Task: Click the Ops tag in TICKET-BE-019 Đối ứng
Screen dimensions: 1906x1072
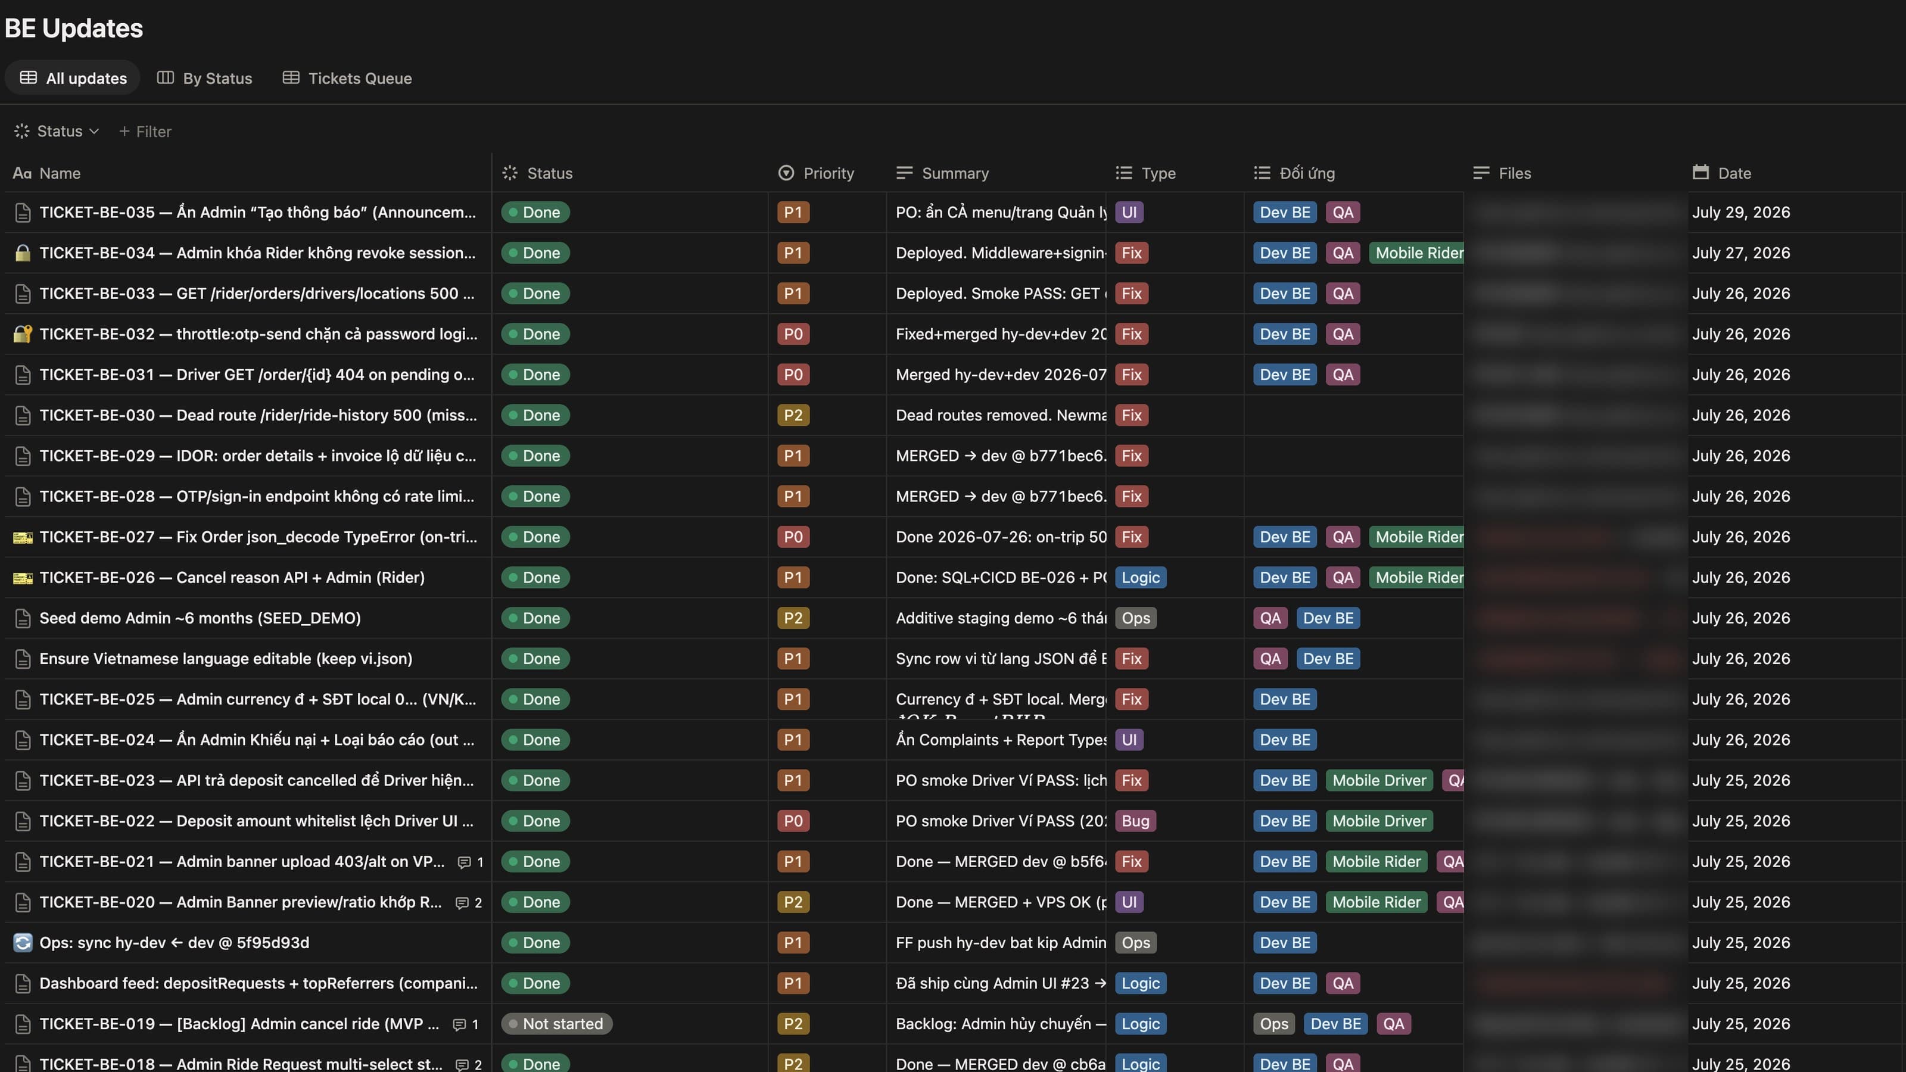Action: (x=1274, y=1024)
